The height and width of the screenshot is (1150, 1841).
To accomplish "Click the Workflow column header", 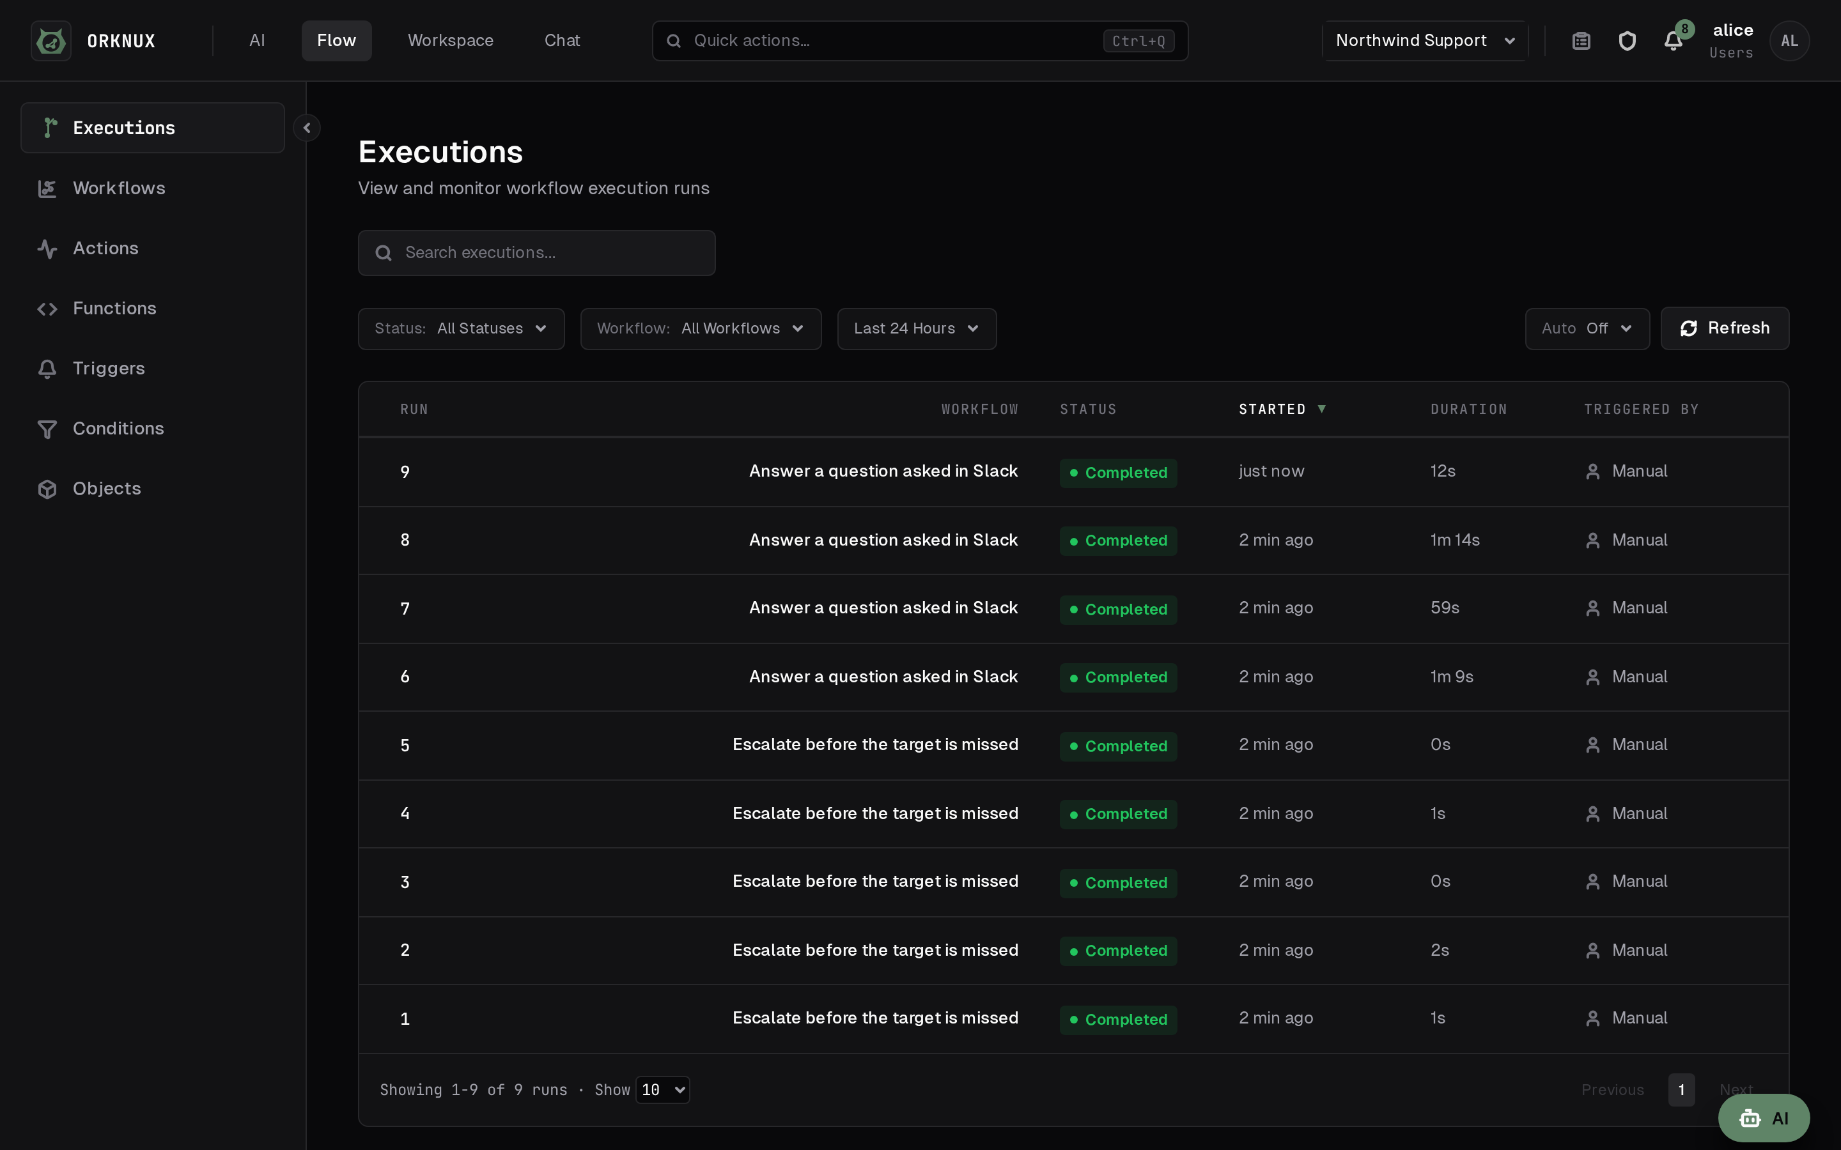I will pyautogui.click(x=980, y=409).
